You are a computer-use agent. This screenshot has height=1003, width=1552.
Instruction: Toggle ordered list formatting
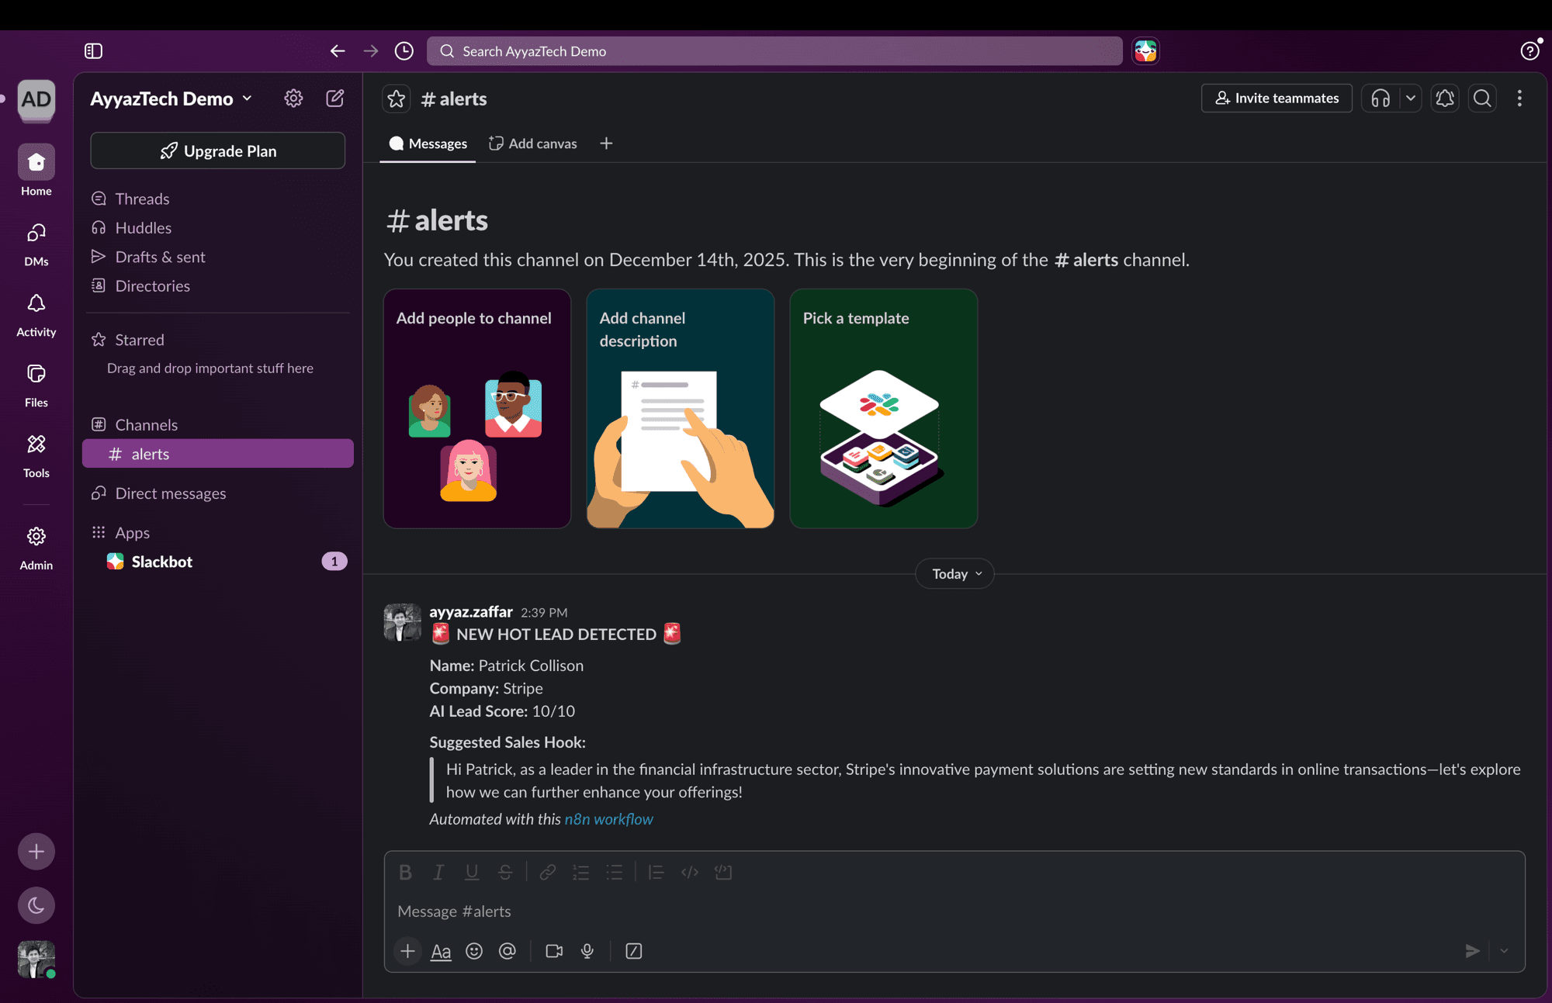point(581,873)
